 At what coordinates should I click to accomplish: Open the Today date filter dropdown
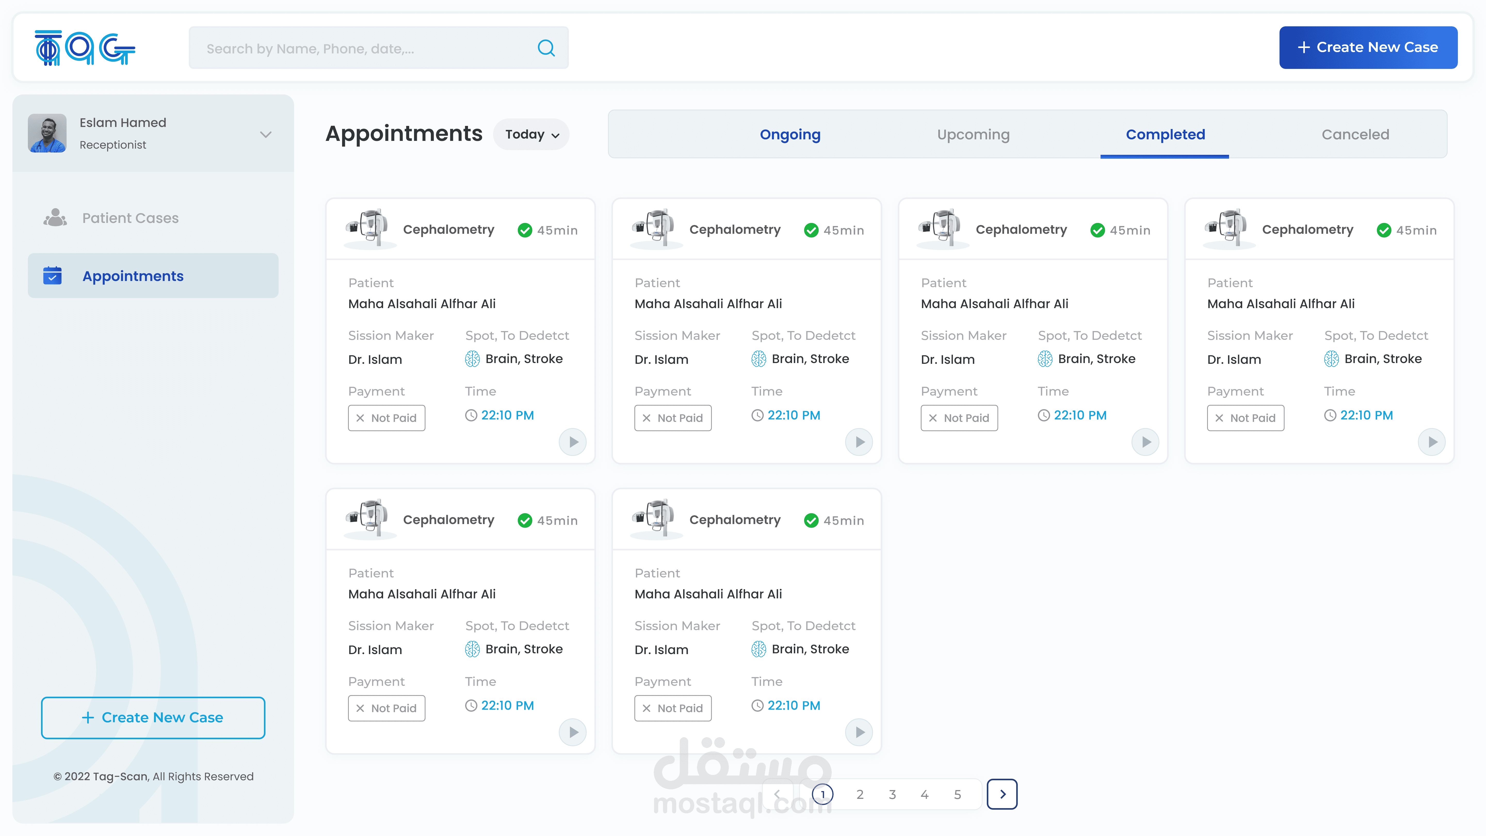coord(531,134)
